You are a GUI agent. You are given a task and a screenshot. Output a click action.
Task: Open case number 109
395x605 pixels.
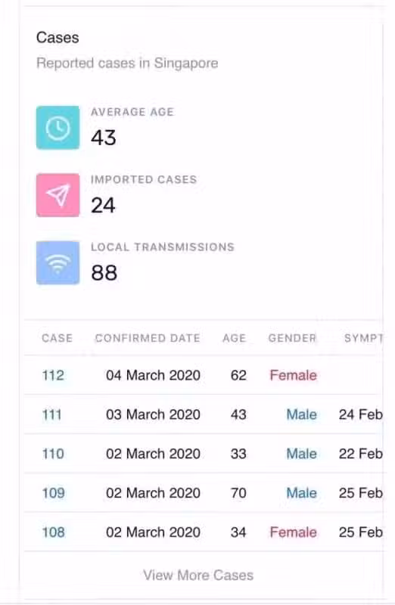[x=53, y=493]
